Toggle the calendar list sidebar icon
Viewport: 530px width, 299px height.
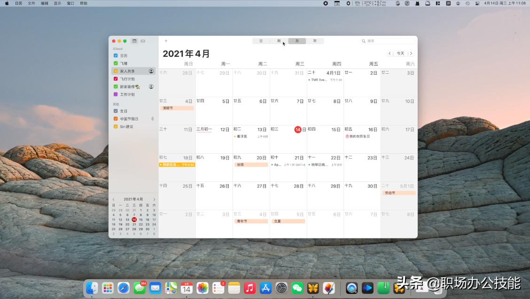pos(134,41)
